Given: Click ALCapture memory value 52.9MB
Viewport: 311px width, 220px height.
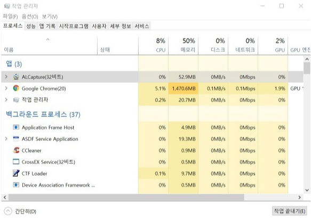Looking at the screenshot, I should point(187,77).
